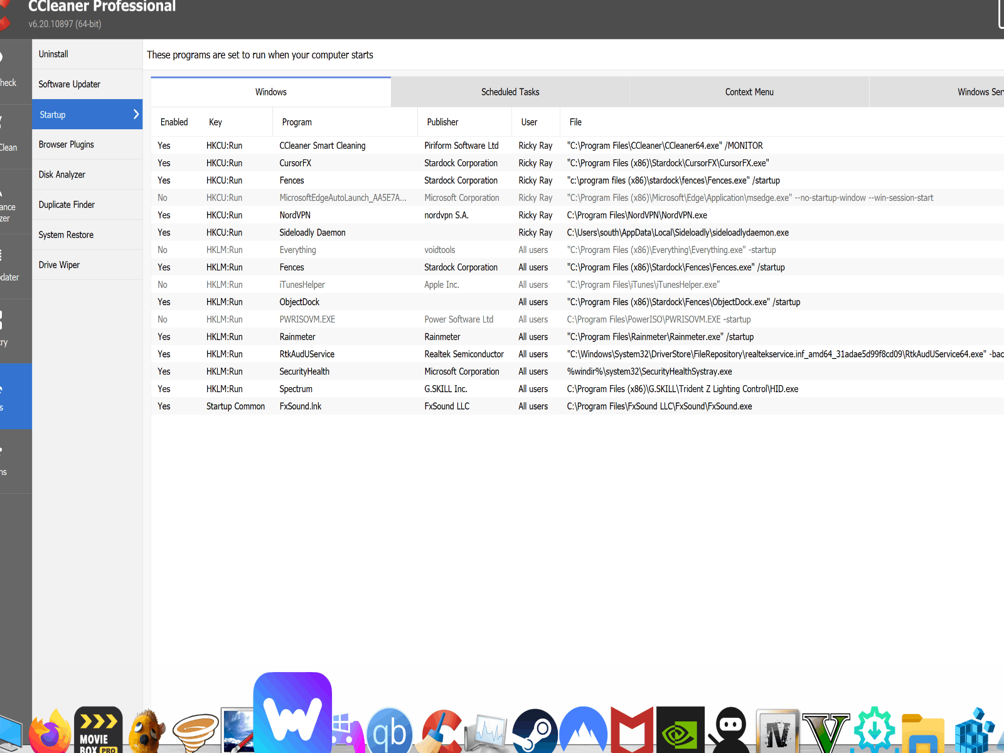This screenshot has width=1004, height=753.
Task: Select the RtkAudUService entry
Action: pyautogui.click(x=577, y=355)
